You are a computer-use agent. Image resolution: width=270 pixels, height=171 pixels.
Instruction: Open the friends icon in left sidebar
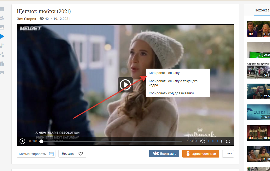tap(2, 18)
